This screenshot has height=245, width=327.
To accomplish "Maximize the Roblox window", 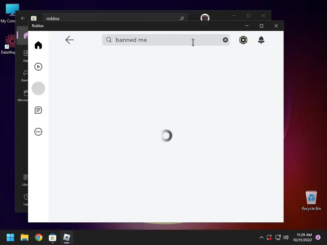I will point(262,26).
